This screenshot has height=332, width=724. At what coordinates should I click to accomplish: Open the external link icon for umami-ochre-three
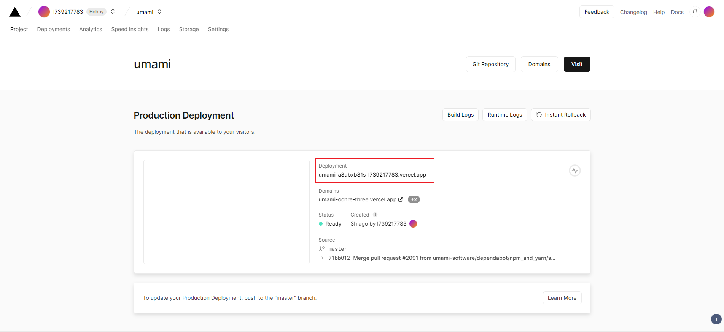tap(401, 199)
